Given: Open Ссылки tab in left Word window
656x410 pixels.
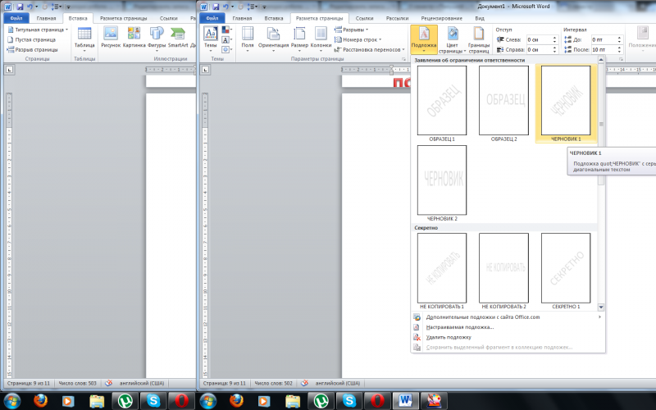Looking at the screenshot, I should click(x=169, y=18).
